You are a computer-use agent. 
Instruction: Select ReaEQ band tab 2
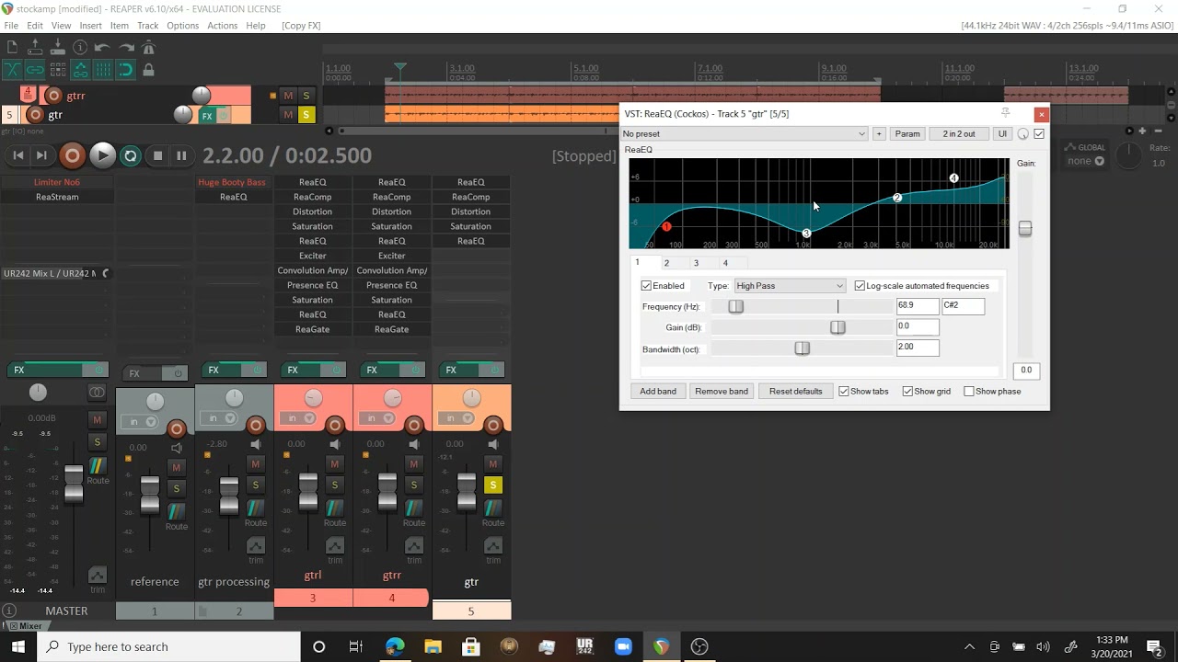point(666,263)
